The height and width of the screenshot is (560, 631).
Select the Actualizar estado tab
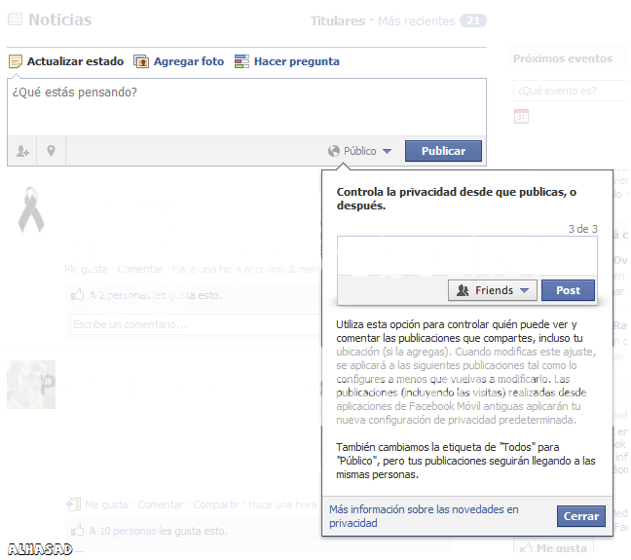(x=75, y=61)
